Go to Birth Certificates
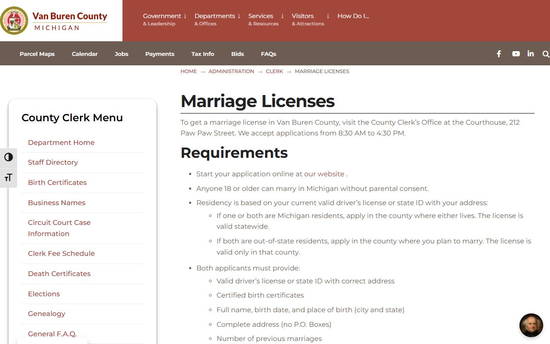This screenshot has width=550, height=344. click(57, 182)
